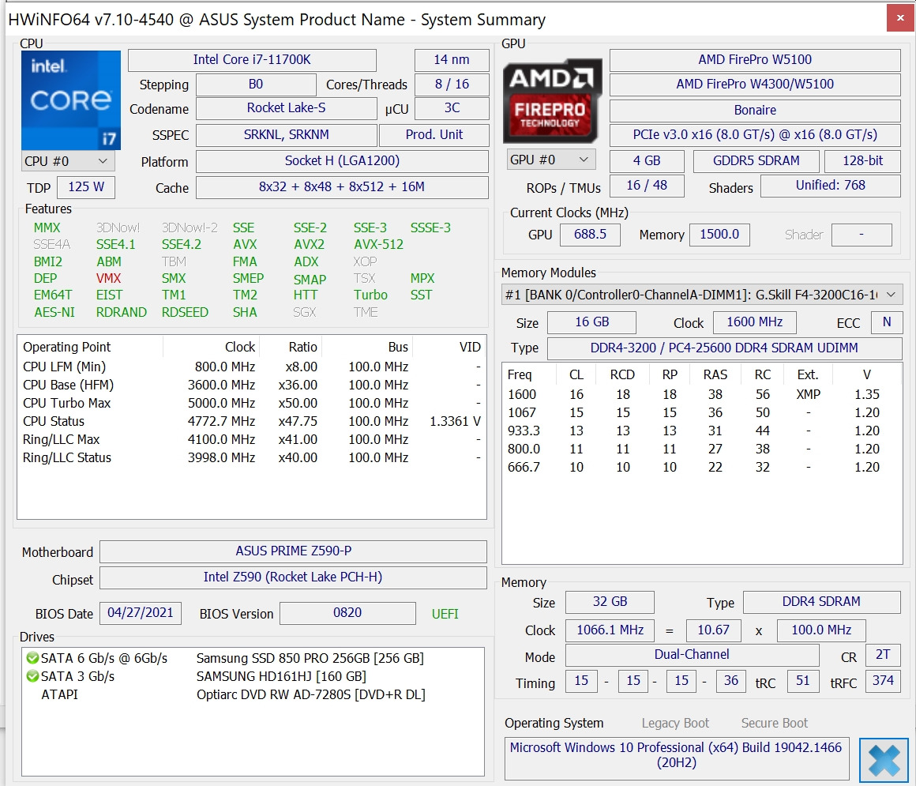Click the memory module Size 16 GB field
Image resolution: width=916 pixels, height=786 pixels.
coord(591,322)
